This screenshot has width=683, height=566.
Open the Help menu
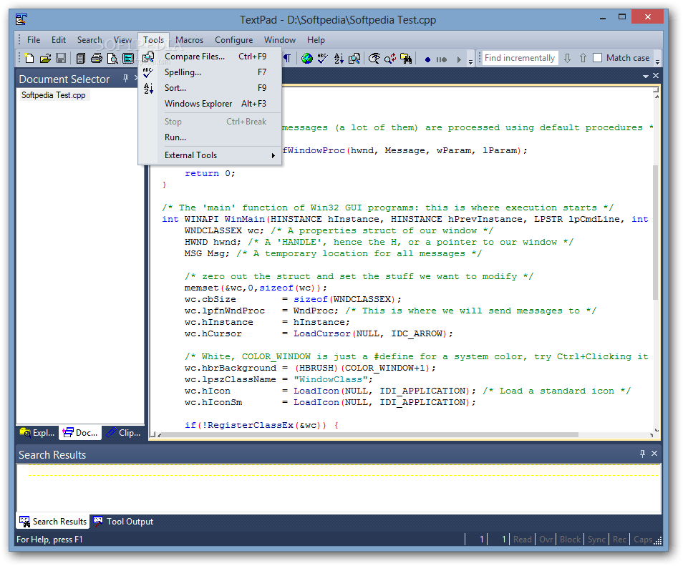pos(316,40)
